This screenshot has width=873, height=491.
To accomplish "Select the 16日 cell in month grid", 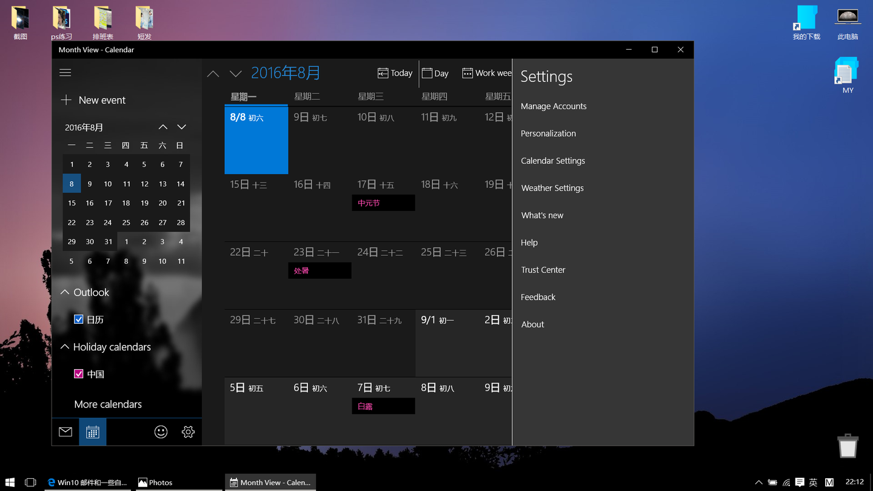I will 319,208.
